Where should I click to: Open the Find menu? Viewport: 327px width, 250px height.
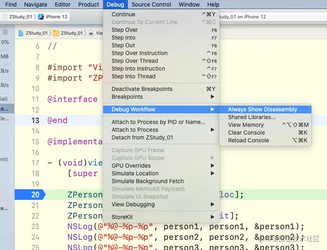tap(11, 4)
